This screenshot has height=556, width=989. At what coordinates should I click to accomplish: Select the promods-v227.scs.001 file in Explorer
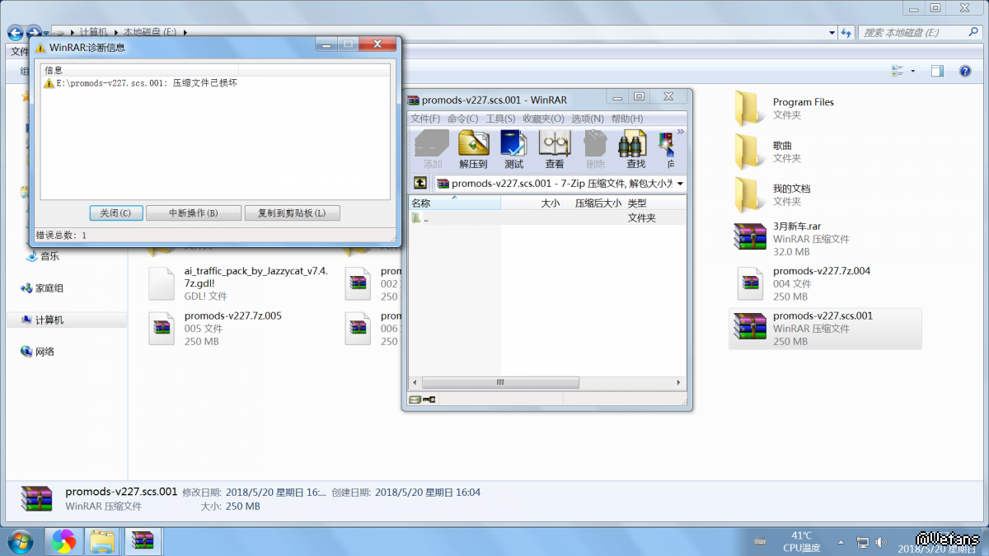[x=825, y=328]
